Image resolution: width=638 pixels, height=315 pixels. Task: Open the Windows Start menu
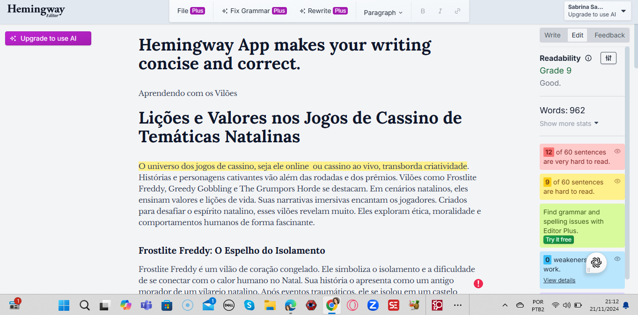(64, 306)
